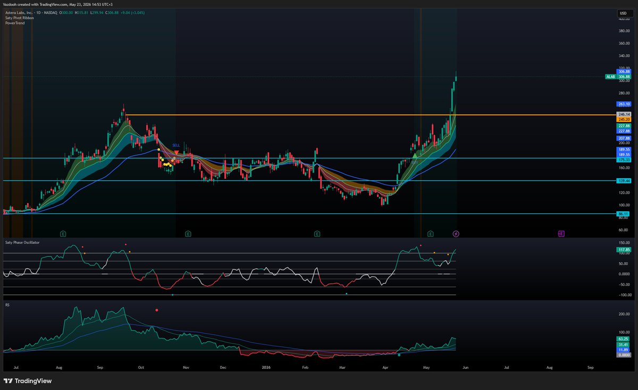Click the earnings E marker near November
This screenshot has width=638, height=390.
(x=188, y=233)
